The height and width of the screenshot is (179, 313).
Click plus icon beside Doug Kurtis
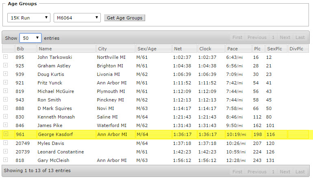pyautogui.click(x=6, y=74)
